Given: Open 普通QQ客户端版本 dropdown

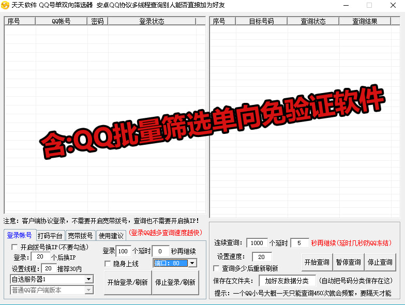Looking at the screenshot, I should 89,290.
